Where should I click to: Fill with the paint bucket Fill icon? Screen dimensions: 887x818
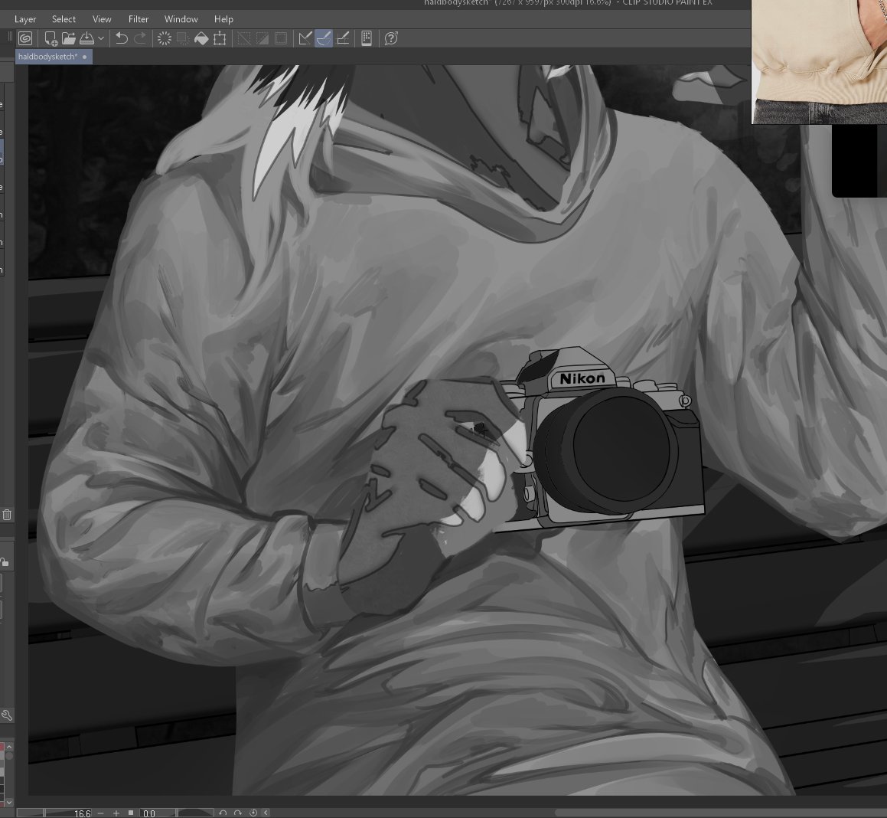(201, 38)
